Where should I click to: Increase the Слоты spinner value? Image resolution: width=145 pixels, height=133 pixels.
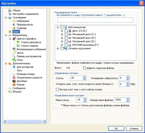(84, 77)
